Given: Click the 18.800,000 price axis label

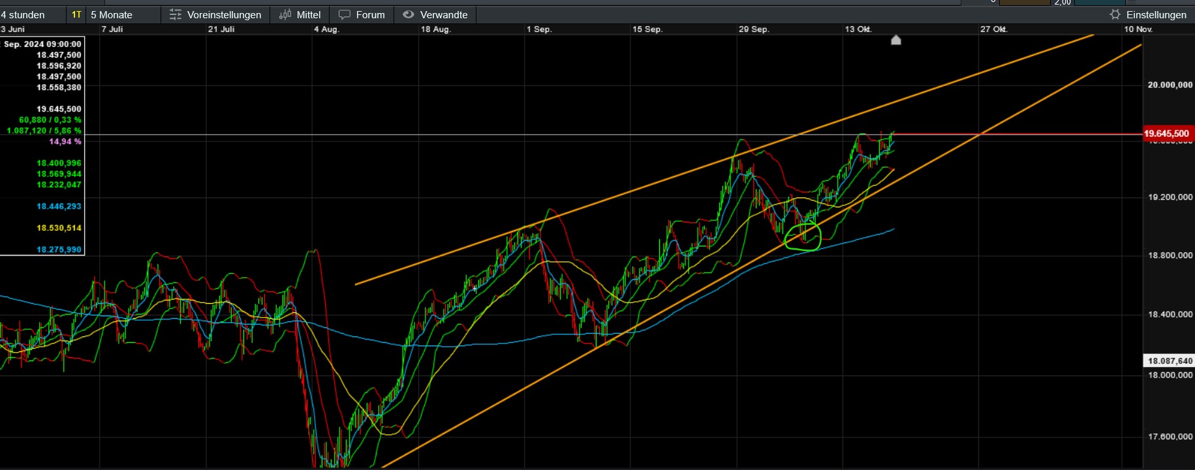Looking at the screenshot, I should [x=1170, y=256].
